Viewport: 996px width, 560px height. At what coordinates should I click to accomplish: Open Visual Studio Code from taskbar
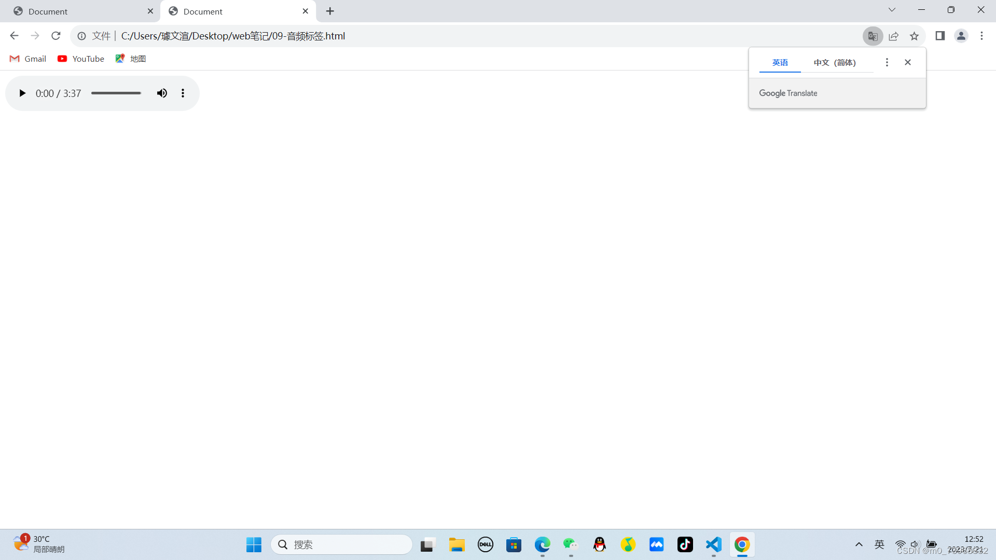[714, 544]
